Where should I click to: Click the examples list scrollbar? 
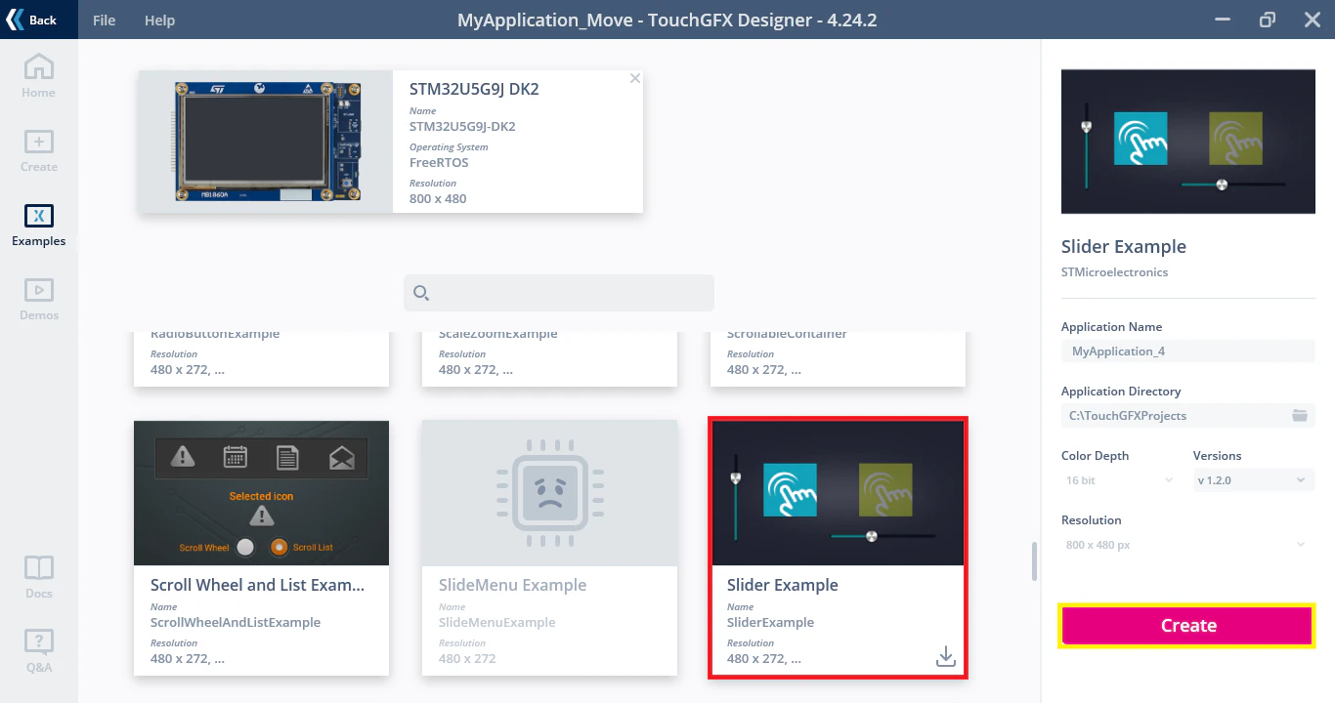pyautogui.click(x=1034, y=561)
